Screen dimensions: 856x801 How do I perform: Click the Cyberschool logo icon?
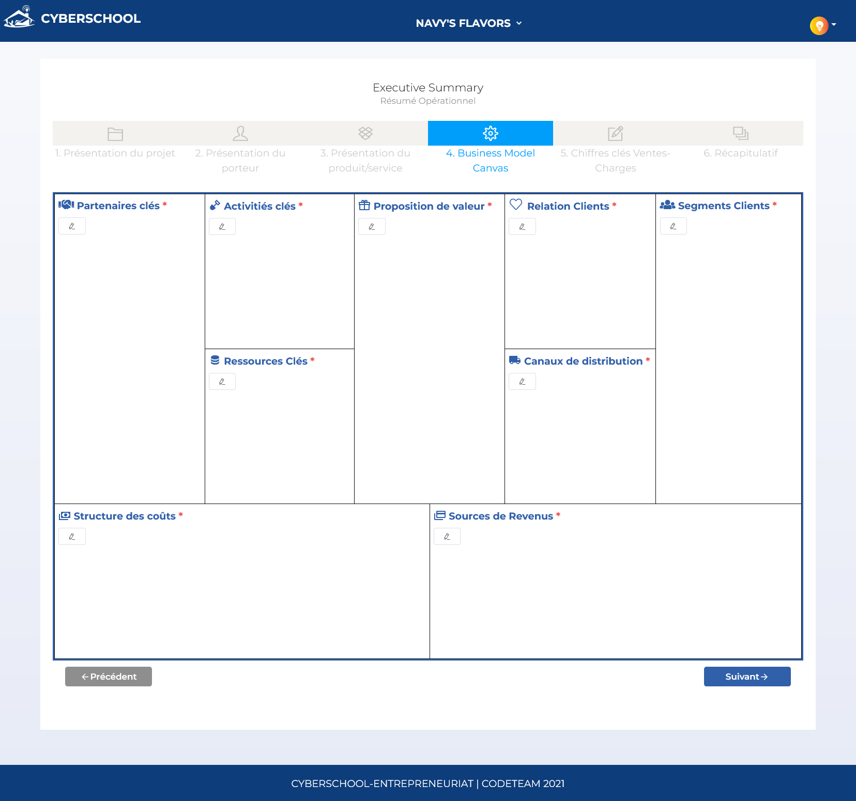pyautogui.click(x=19, y=18)
